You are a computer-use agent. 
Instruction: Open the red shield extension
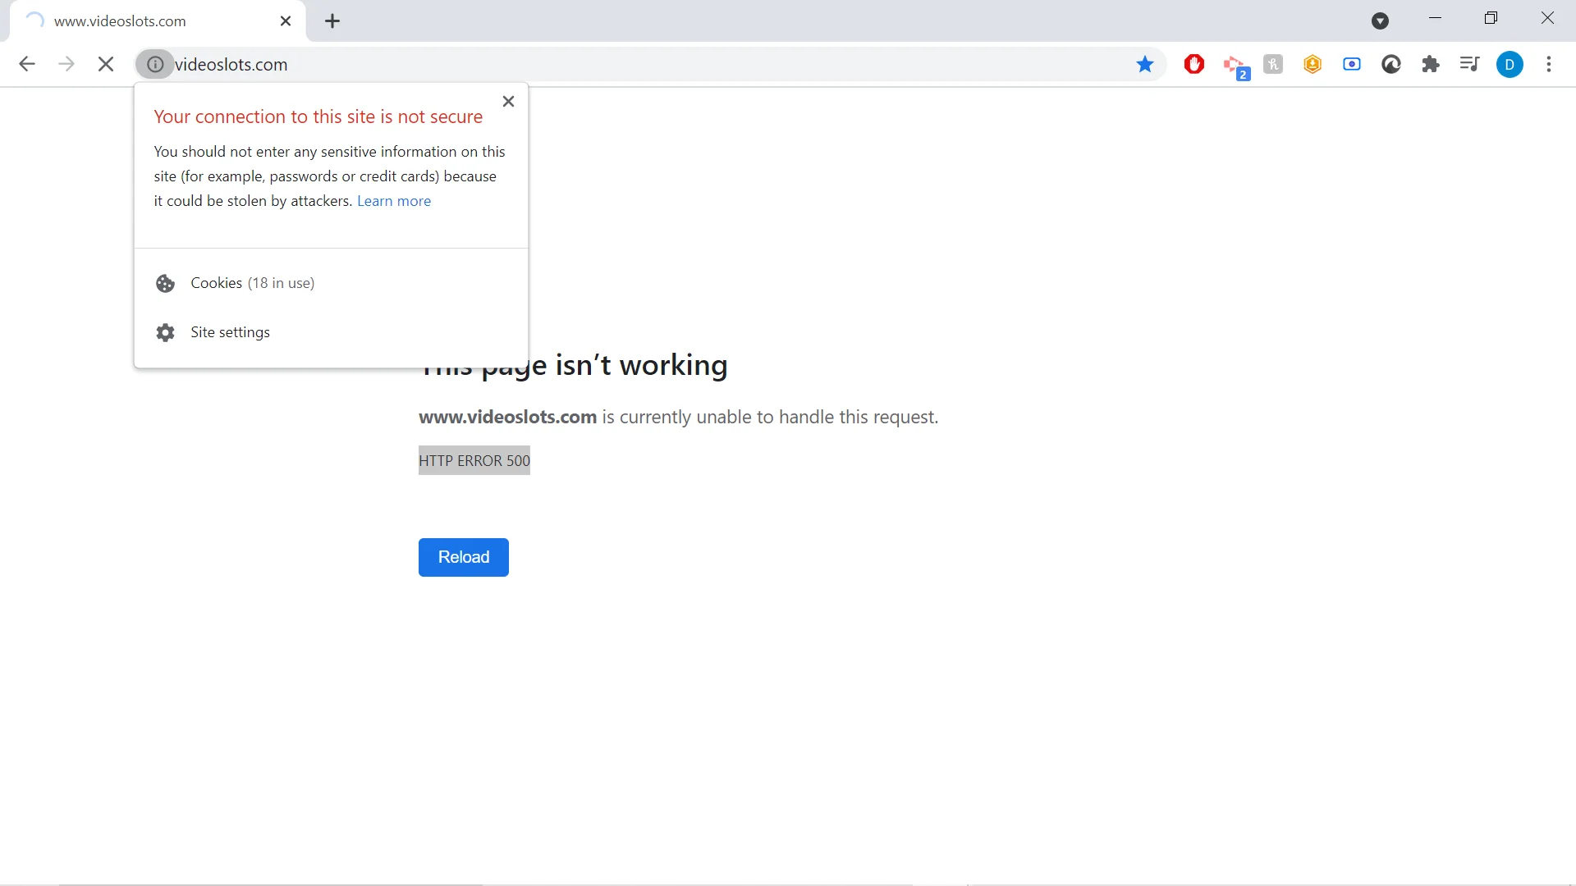tap(1194, 64)
